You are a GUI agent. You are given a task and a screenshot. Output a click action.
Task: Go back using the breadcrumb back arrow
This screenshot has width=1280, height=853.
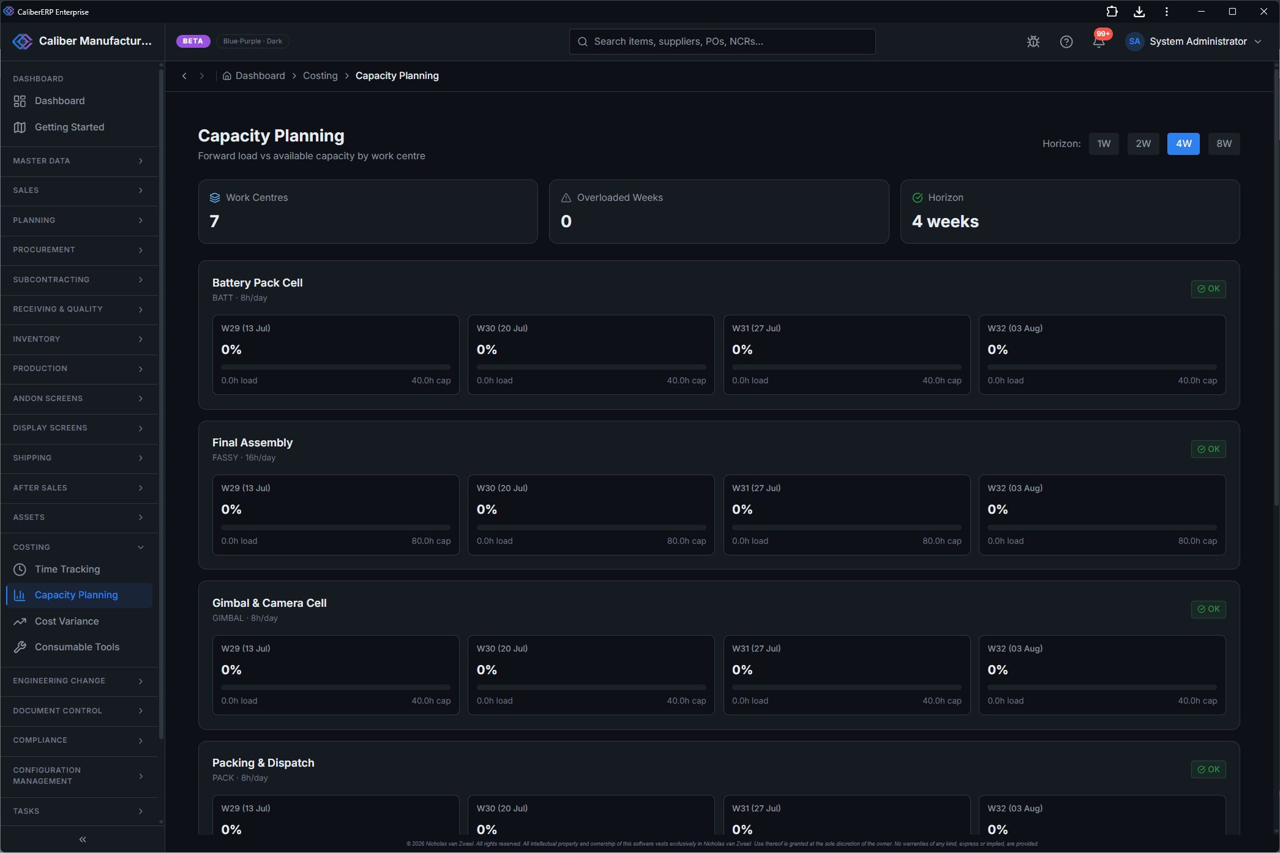(184, 76)
